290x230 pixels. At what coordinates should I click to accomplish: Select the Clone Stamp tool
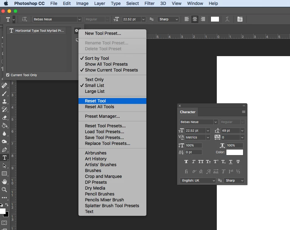(x=4, y=101)
